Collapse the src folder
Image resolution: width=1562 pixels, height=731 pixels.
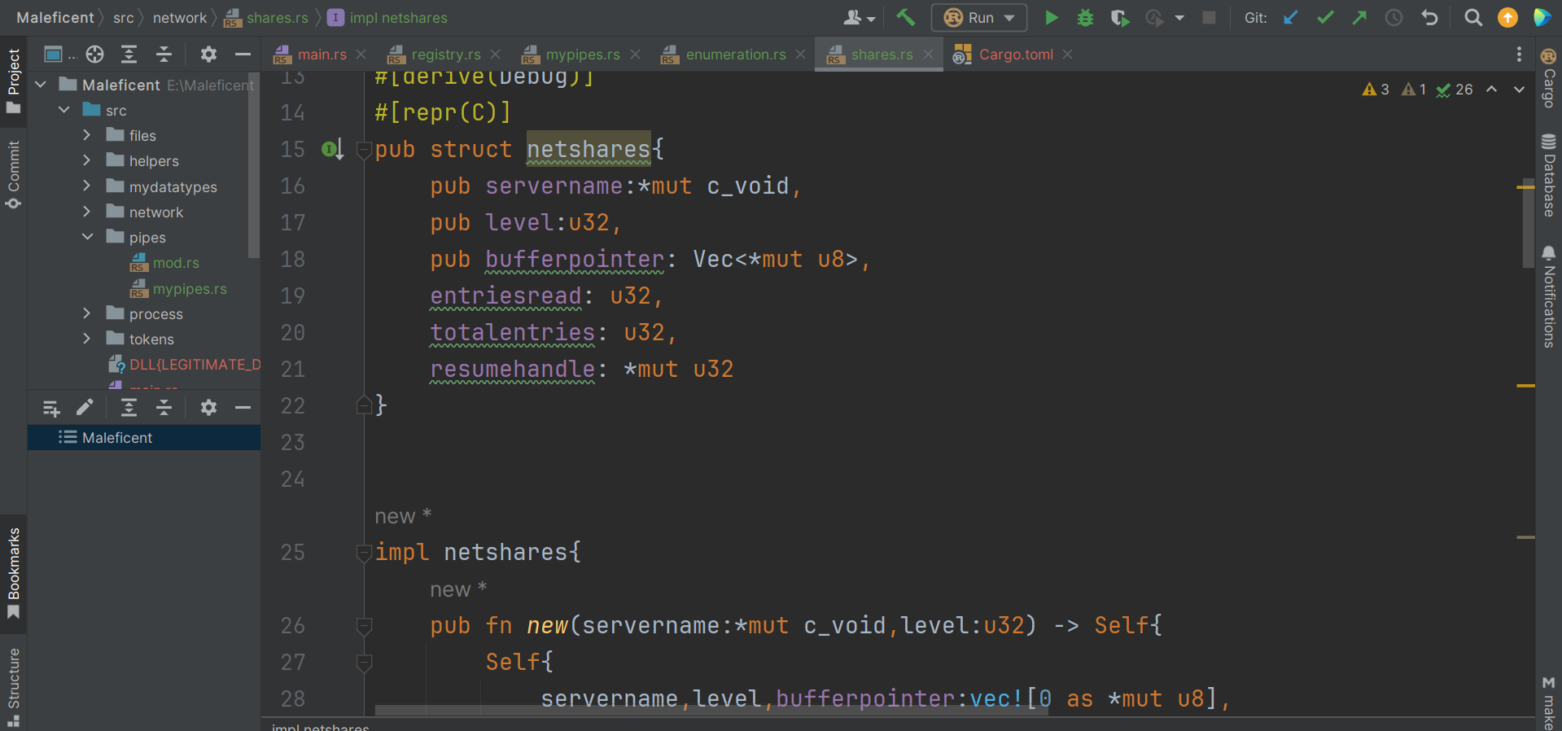pos(63,110)
